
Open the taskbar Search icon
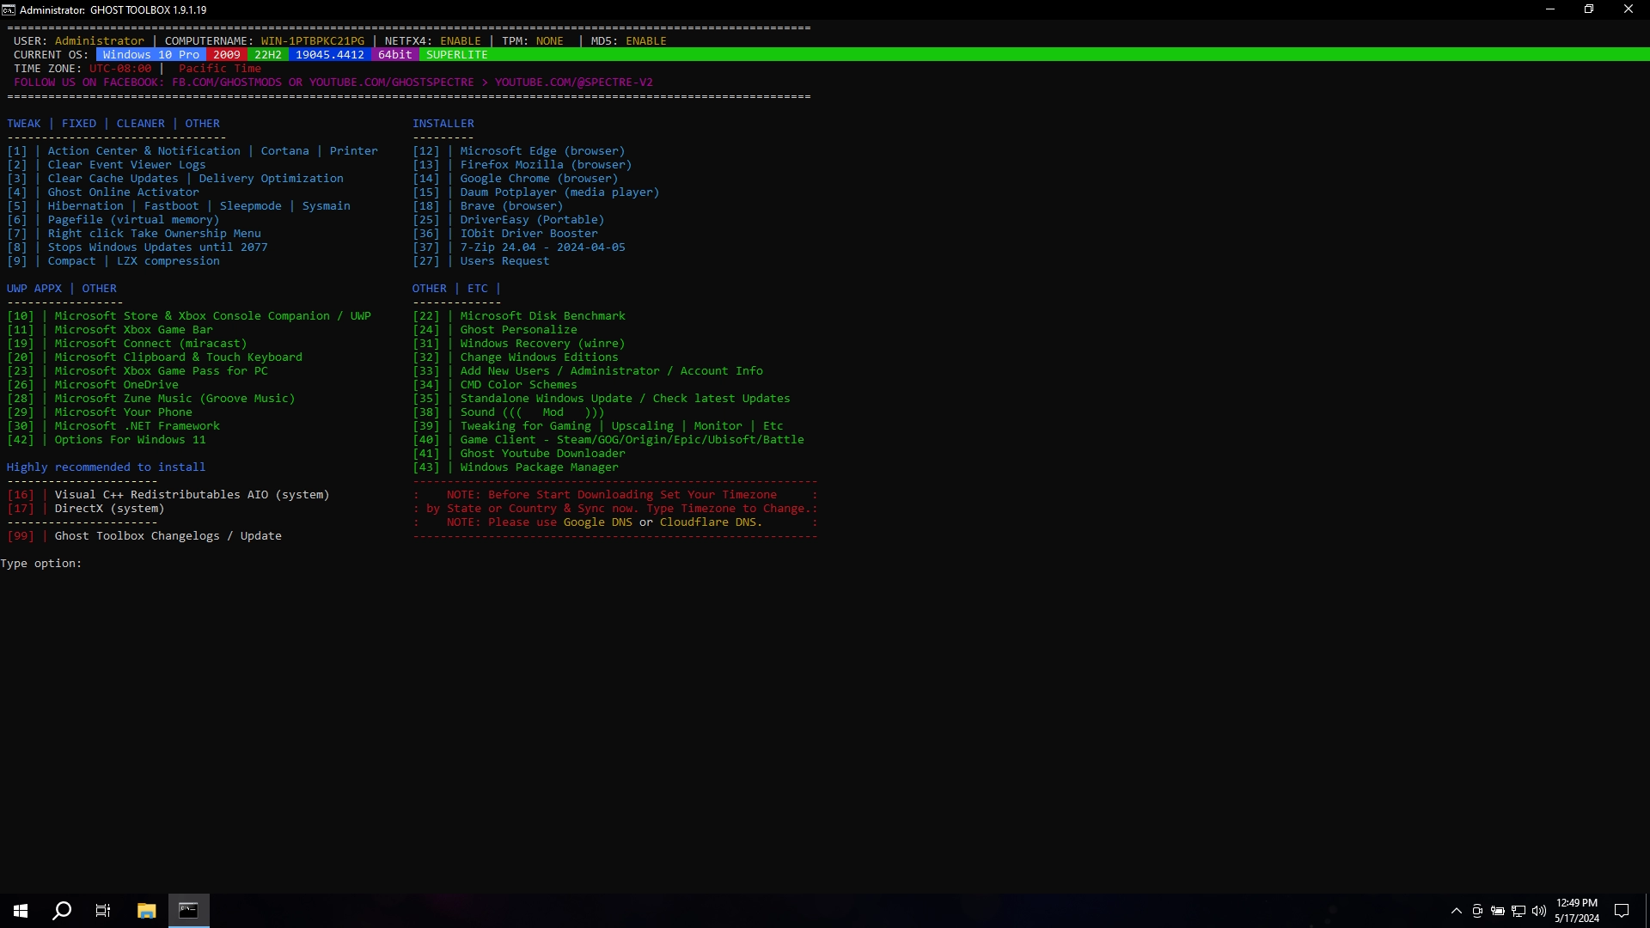pyautogui.click(x=62, y=911)
